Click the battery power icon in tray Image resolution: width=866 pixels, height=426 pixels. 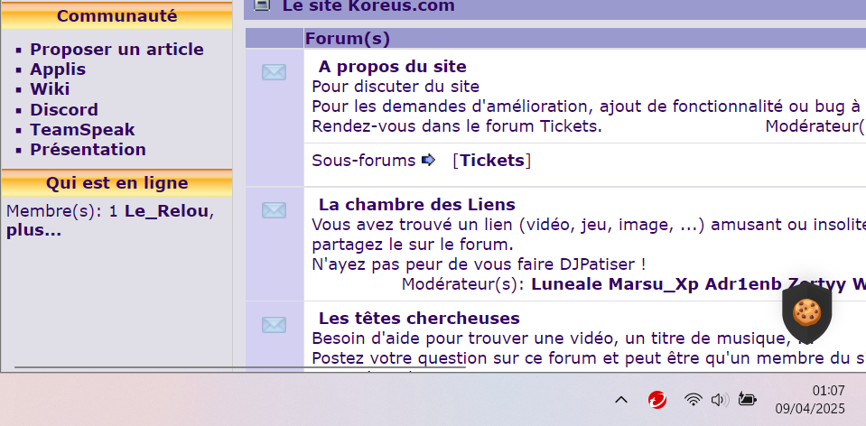pos(747,399)
